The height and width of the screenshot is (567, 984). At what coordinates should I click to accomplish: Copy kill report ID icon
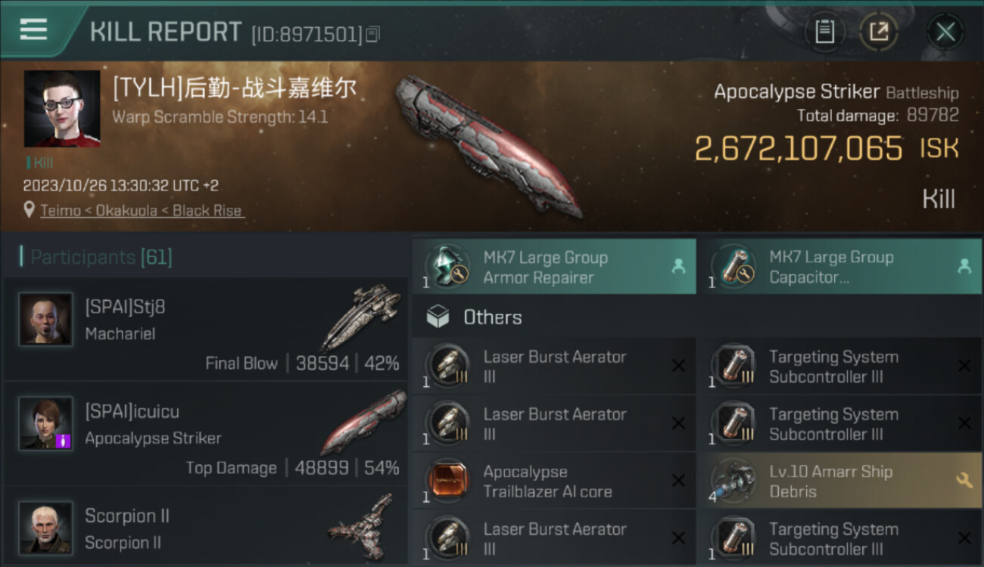(x=372, y=34)
